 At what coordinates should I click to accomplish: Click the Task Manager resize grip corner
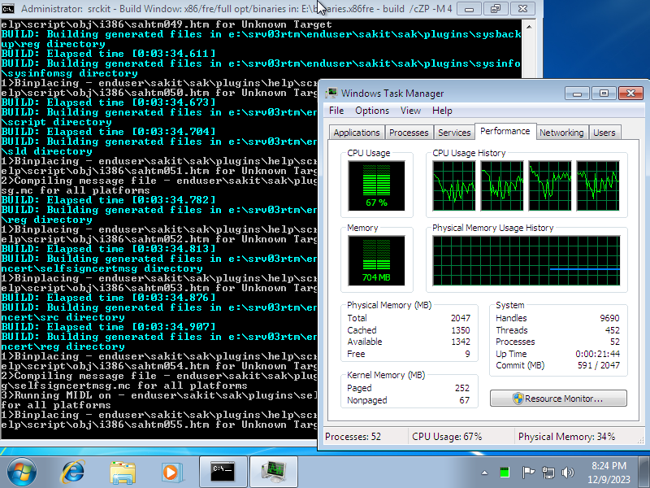(x=641, y=440)
